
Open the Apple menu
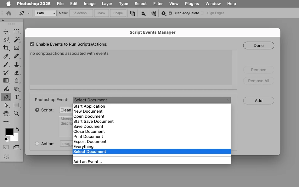coord(8,4)
